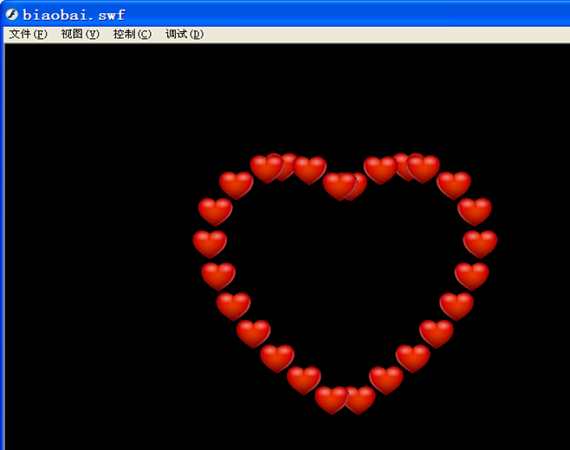Viewport: 570px width, 450px height.
Task: Click the biaobai.swf window title text
Action: [74, 16]
